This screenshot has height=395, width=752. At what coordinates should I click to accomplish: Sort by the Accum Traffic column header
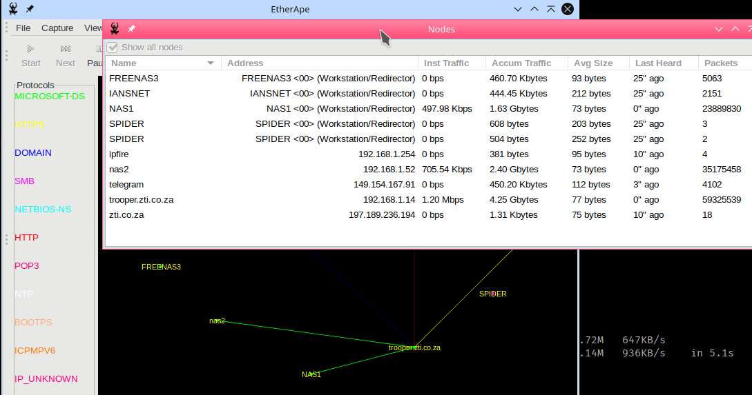[x=521, y=63]
